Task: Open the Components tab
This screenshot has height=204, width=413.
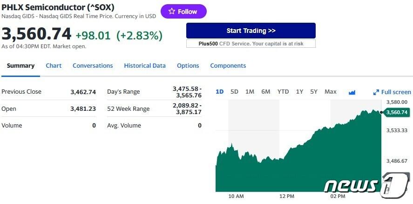Action: (228, 66)
